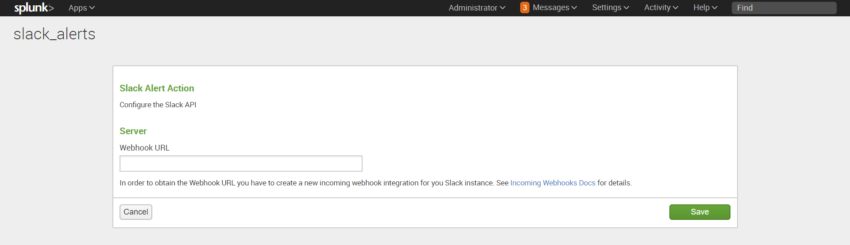Click the Activity dropdown chevron
850x245 pixels.
tap(676, 8)
